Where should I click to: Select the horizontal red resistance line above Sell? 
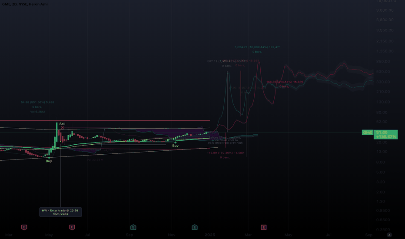105,121
